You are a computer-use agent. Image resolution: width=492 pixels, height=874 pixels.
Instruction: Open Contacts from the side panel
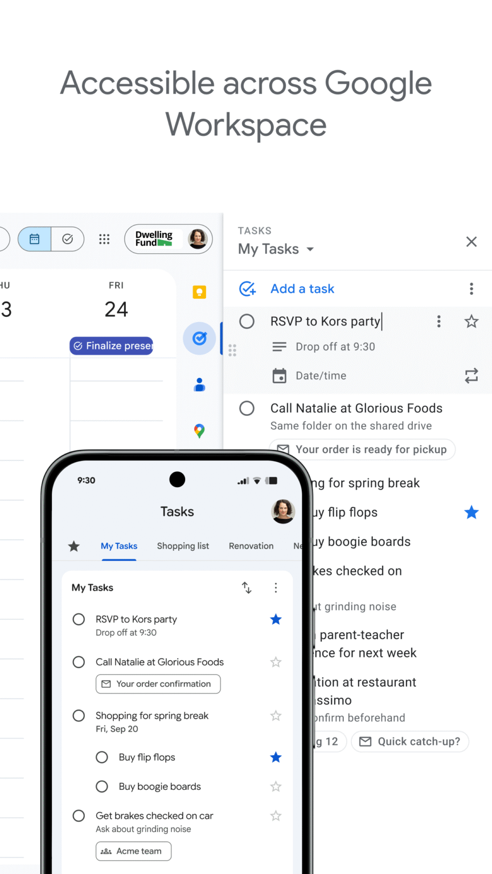click(199, 384)
